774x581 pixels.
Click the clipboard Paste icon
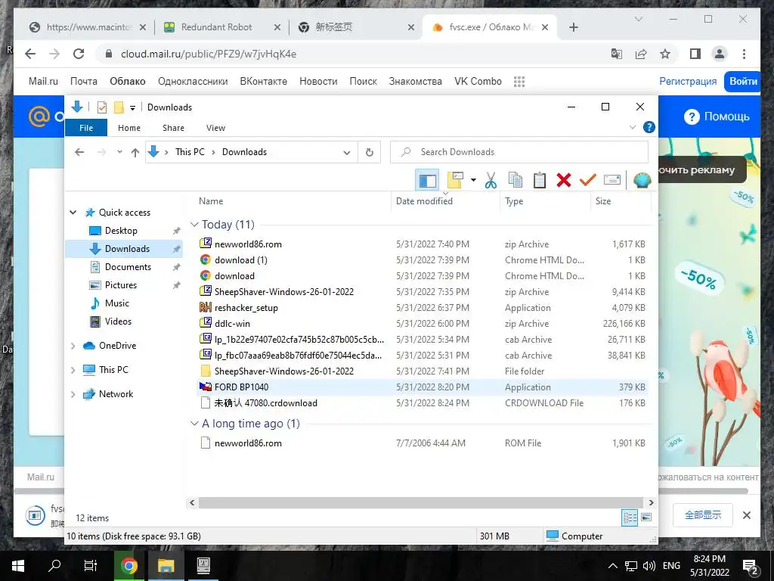click(x=540, y=180)
